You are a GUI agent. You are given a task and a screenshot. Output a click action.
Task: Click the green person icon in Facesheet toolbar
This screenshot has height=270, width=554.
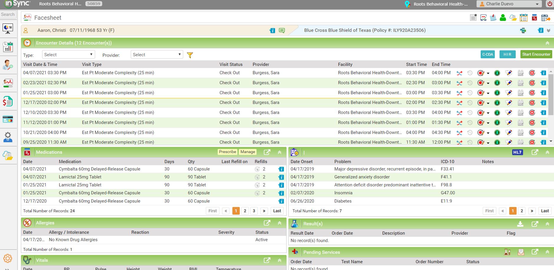[503, 18]
